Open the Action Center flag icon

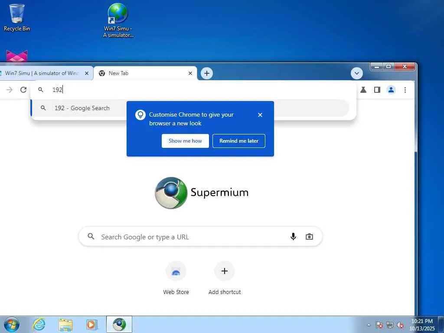(379, 325)
